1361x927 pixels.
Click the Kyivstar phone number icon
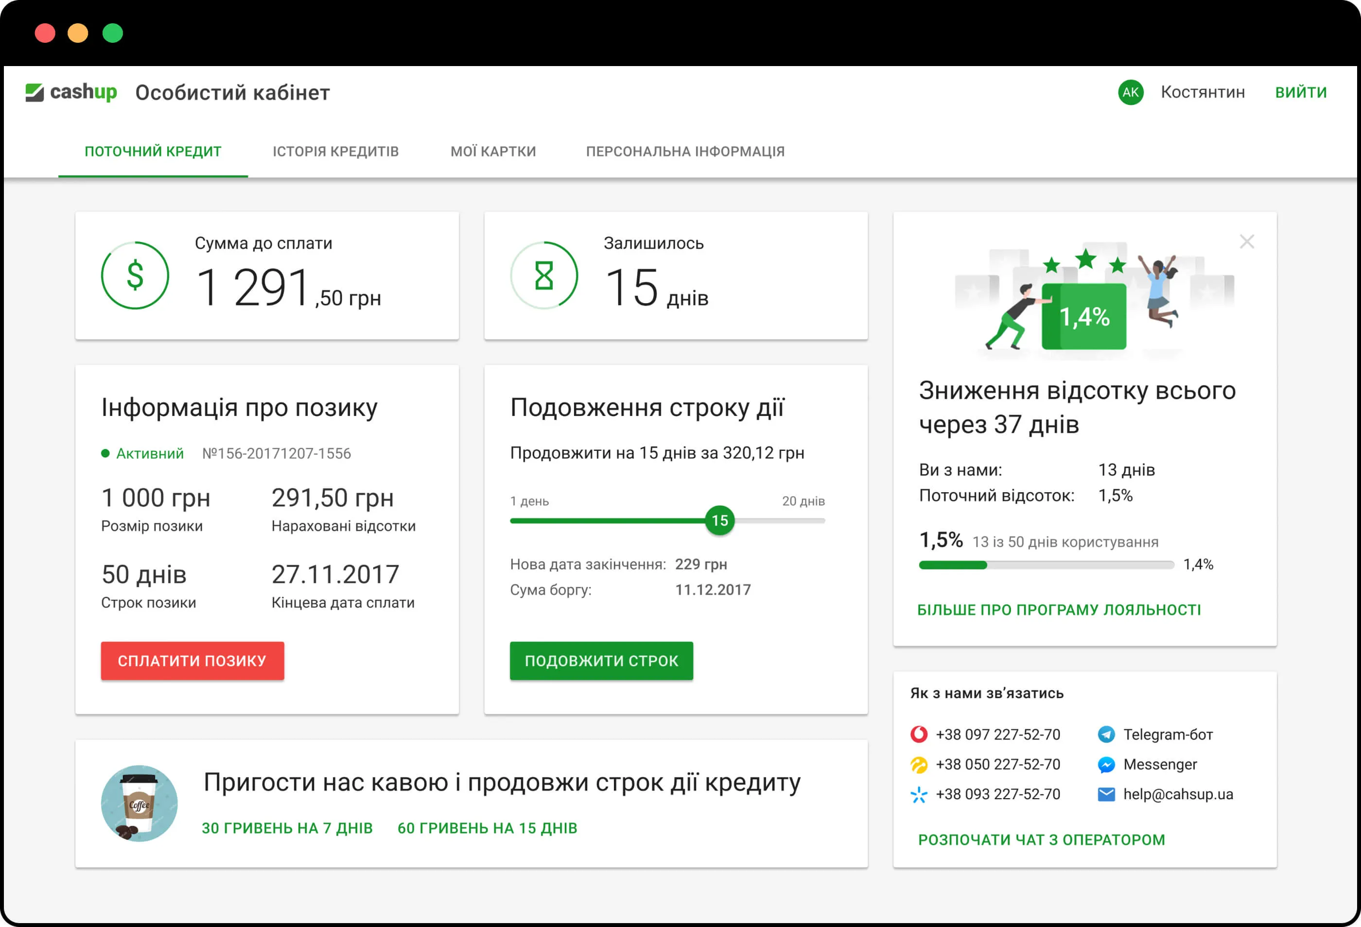(x=919, y=794)
